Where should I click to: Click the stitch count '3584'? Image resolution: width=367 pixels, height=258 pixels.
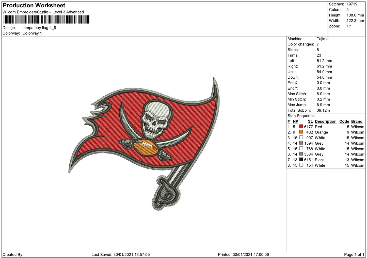click(308, 154)
